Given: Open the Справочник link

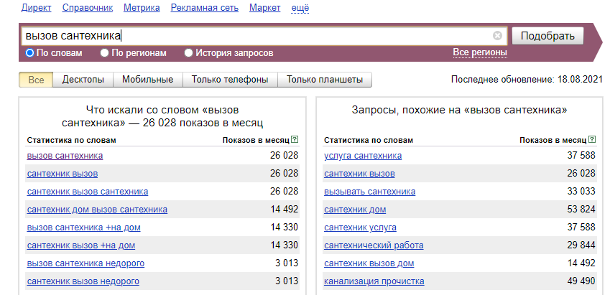Looking at the screenshot, I should click(88, 8).
